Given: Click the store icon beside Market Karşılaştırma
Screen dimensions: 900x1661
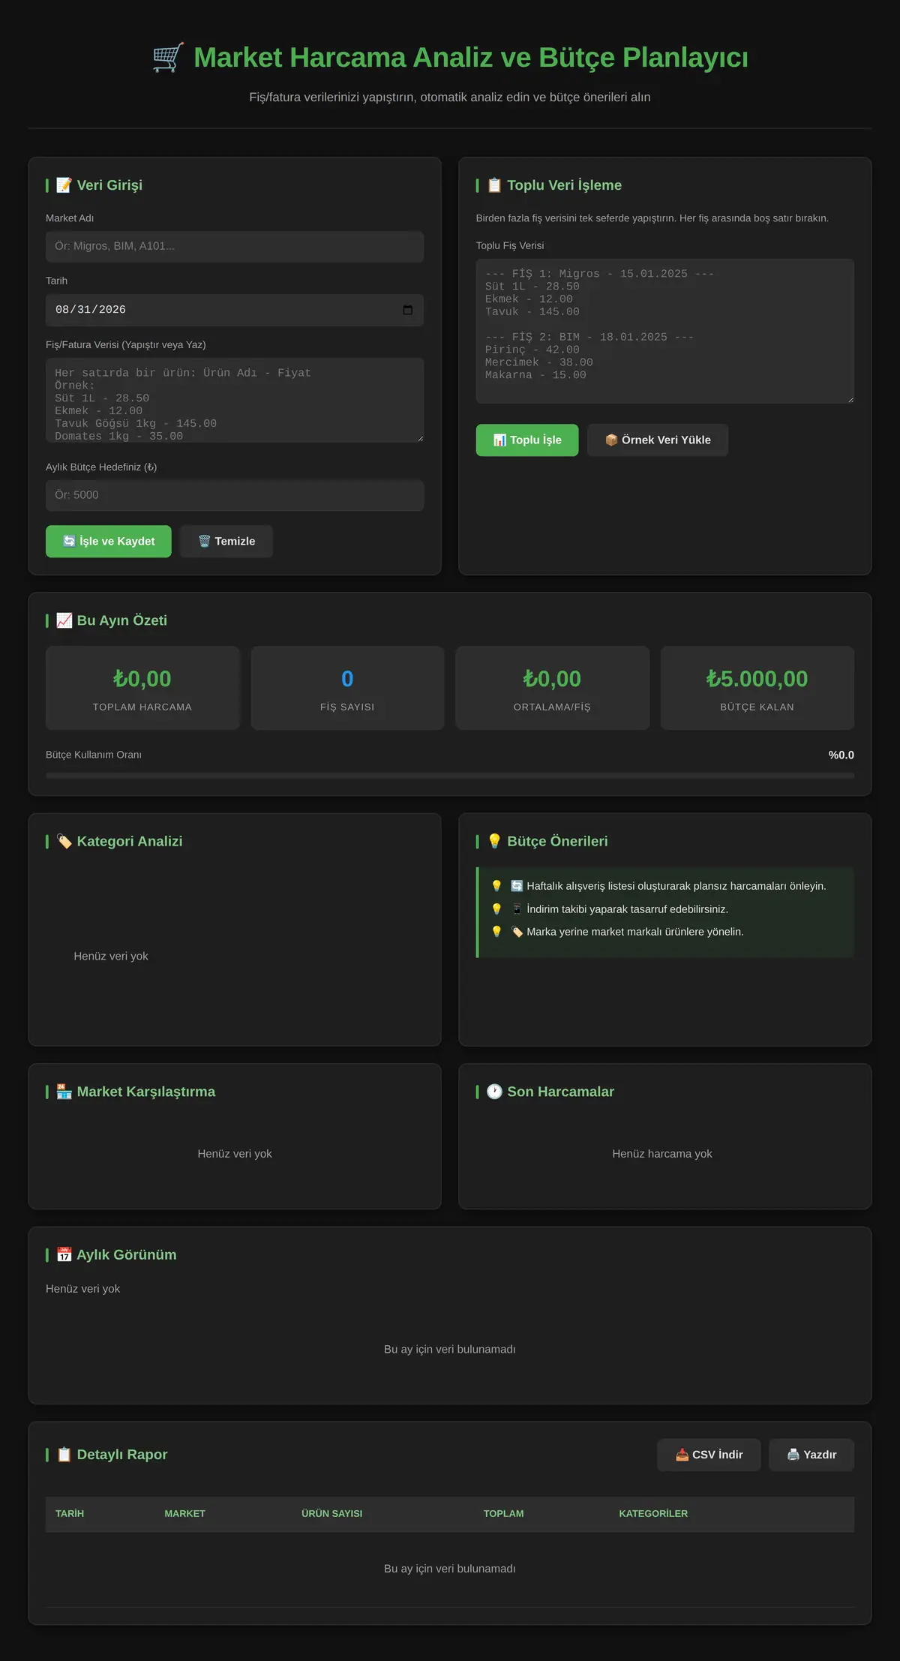Looking at the screenshot, I should click(x=64, y=1092).
